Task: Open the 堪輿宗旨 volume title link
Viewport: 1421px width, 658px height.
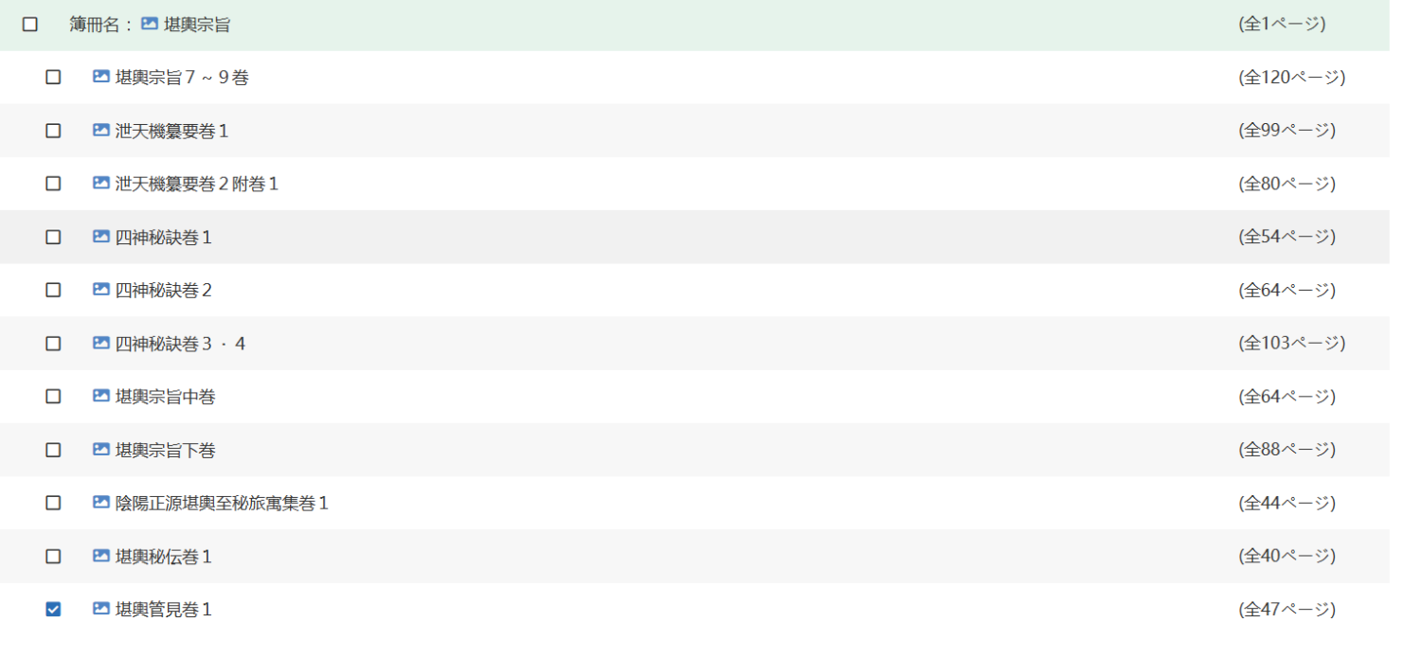Action: pos(197,25)
